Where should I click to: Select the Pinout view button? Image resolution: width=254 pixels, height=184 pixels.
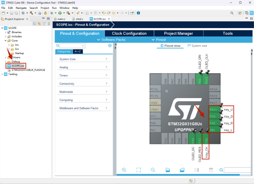click(x=170, y=46)
